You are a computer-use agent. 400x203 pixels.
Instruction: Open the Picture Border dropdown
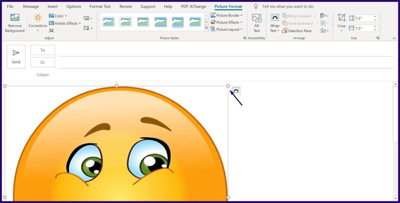point(227,15)
